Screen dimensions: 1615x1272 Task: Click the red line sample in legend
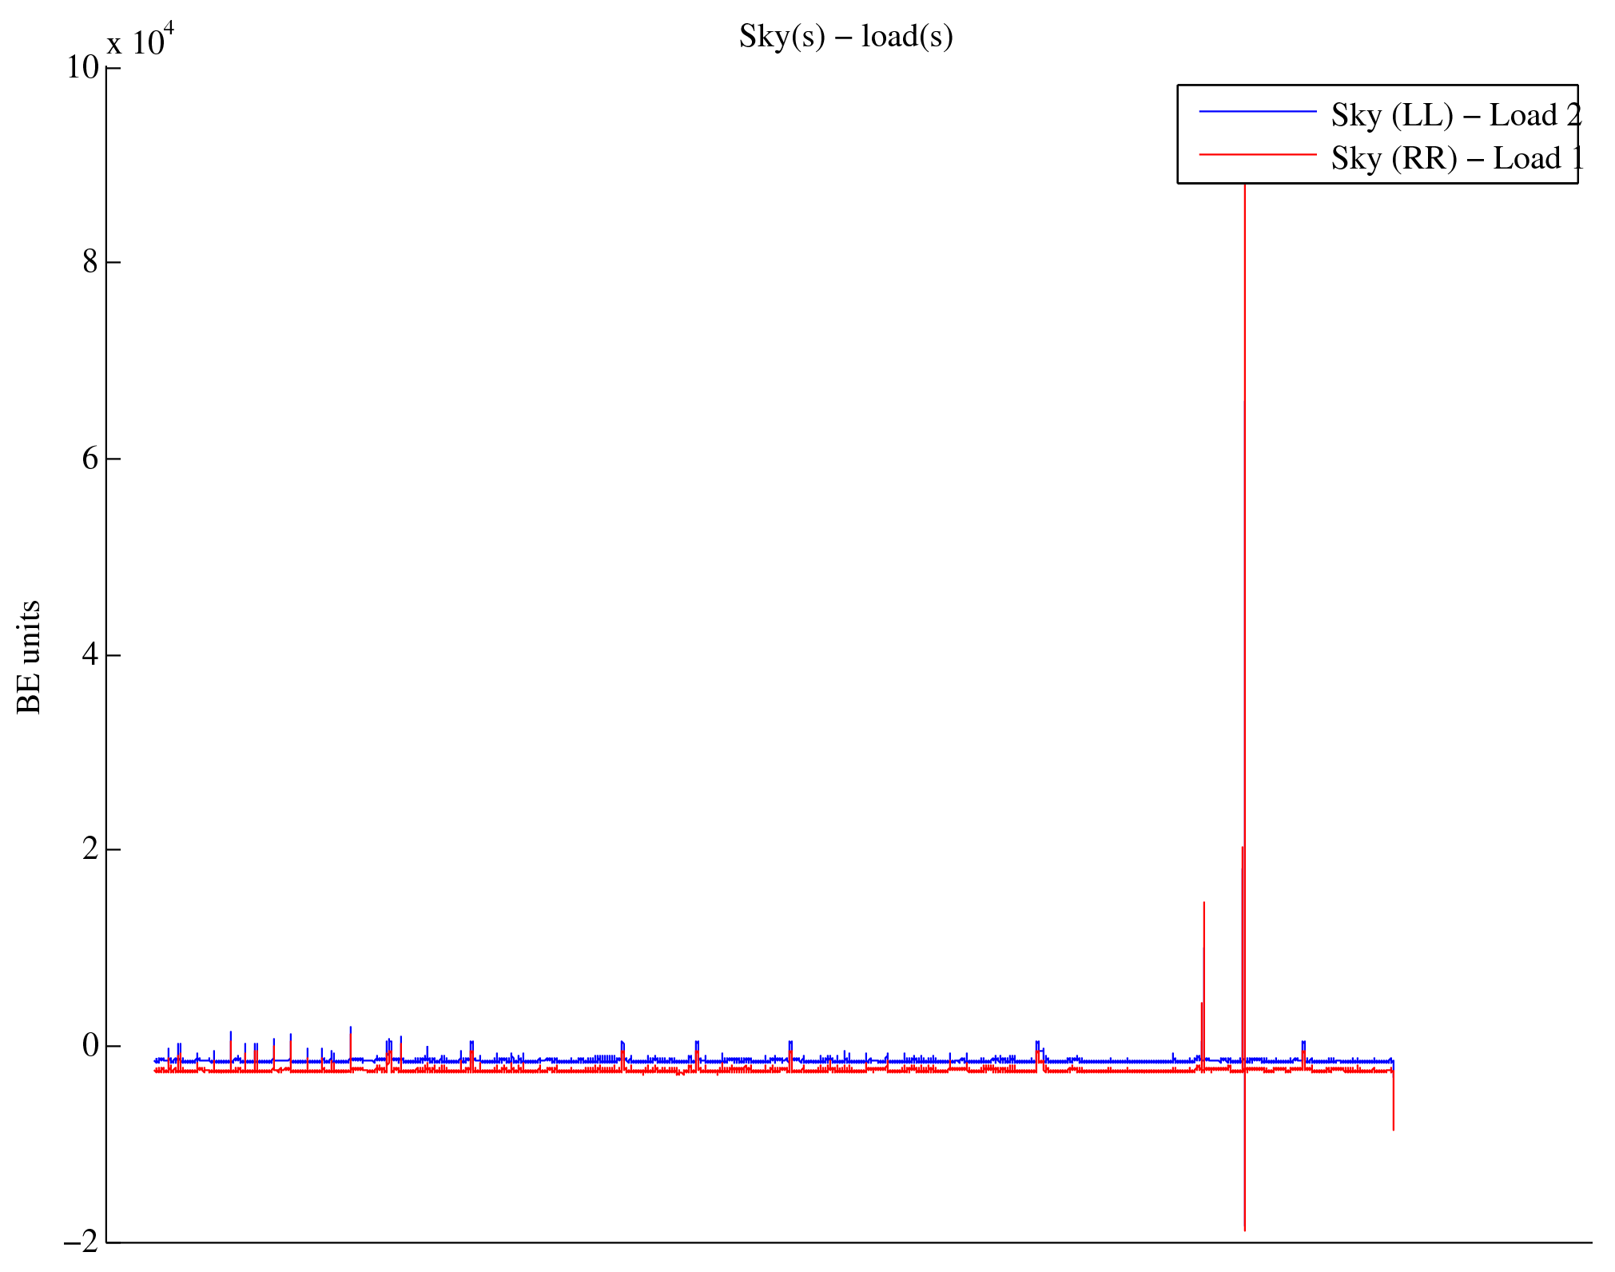1257,154
